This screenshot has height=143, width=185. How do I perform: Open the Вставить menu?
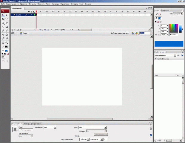(x=32, y=4)
